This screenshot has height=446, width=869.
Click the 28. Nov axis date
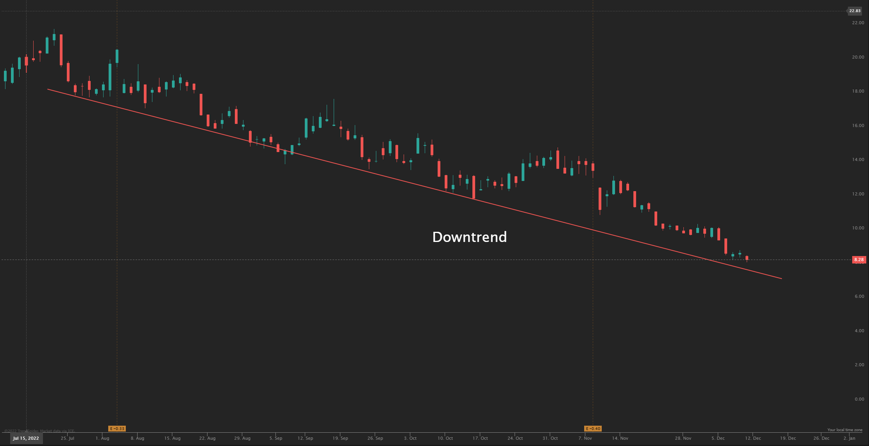pyautogui.click(x=683, y=438)
